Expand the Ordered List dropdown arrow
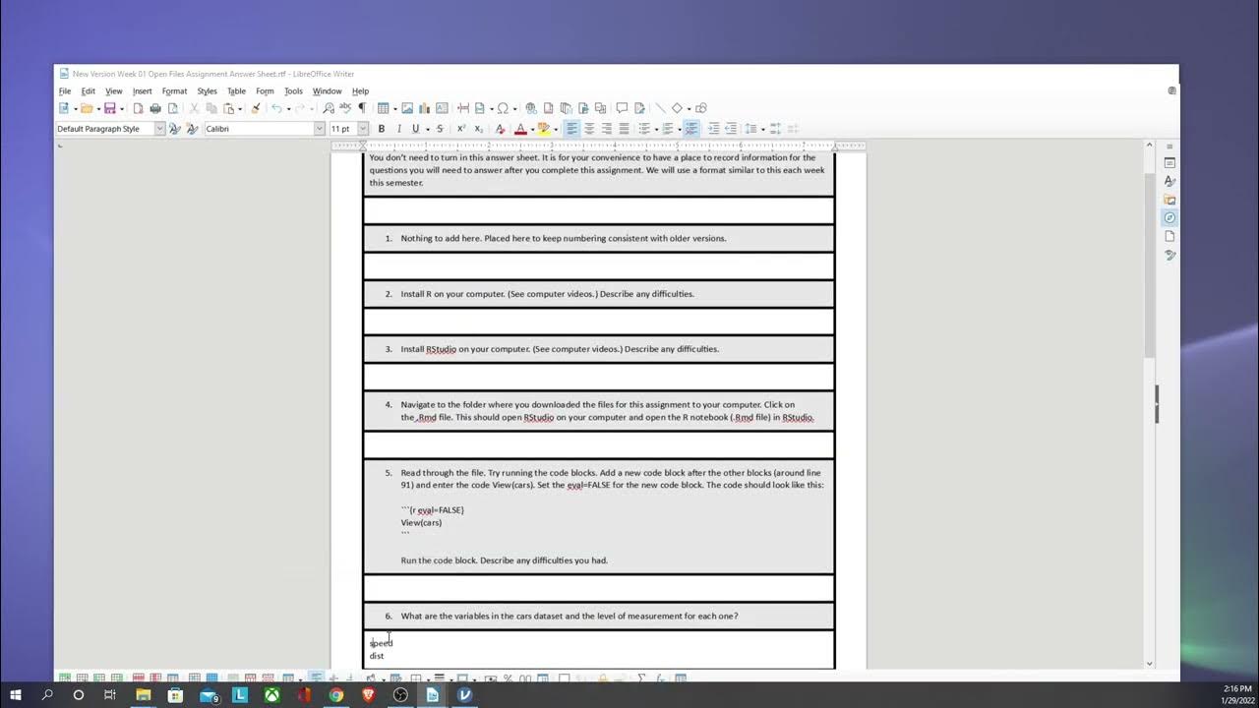 pyautogui.click(x=680, y=129)
